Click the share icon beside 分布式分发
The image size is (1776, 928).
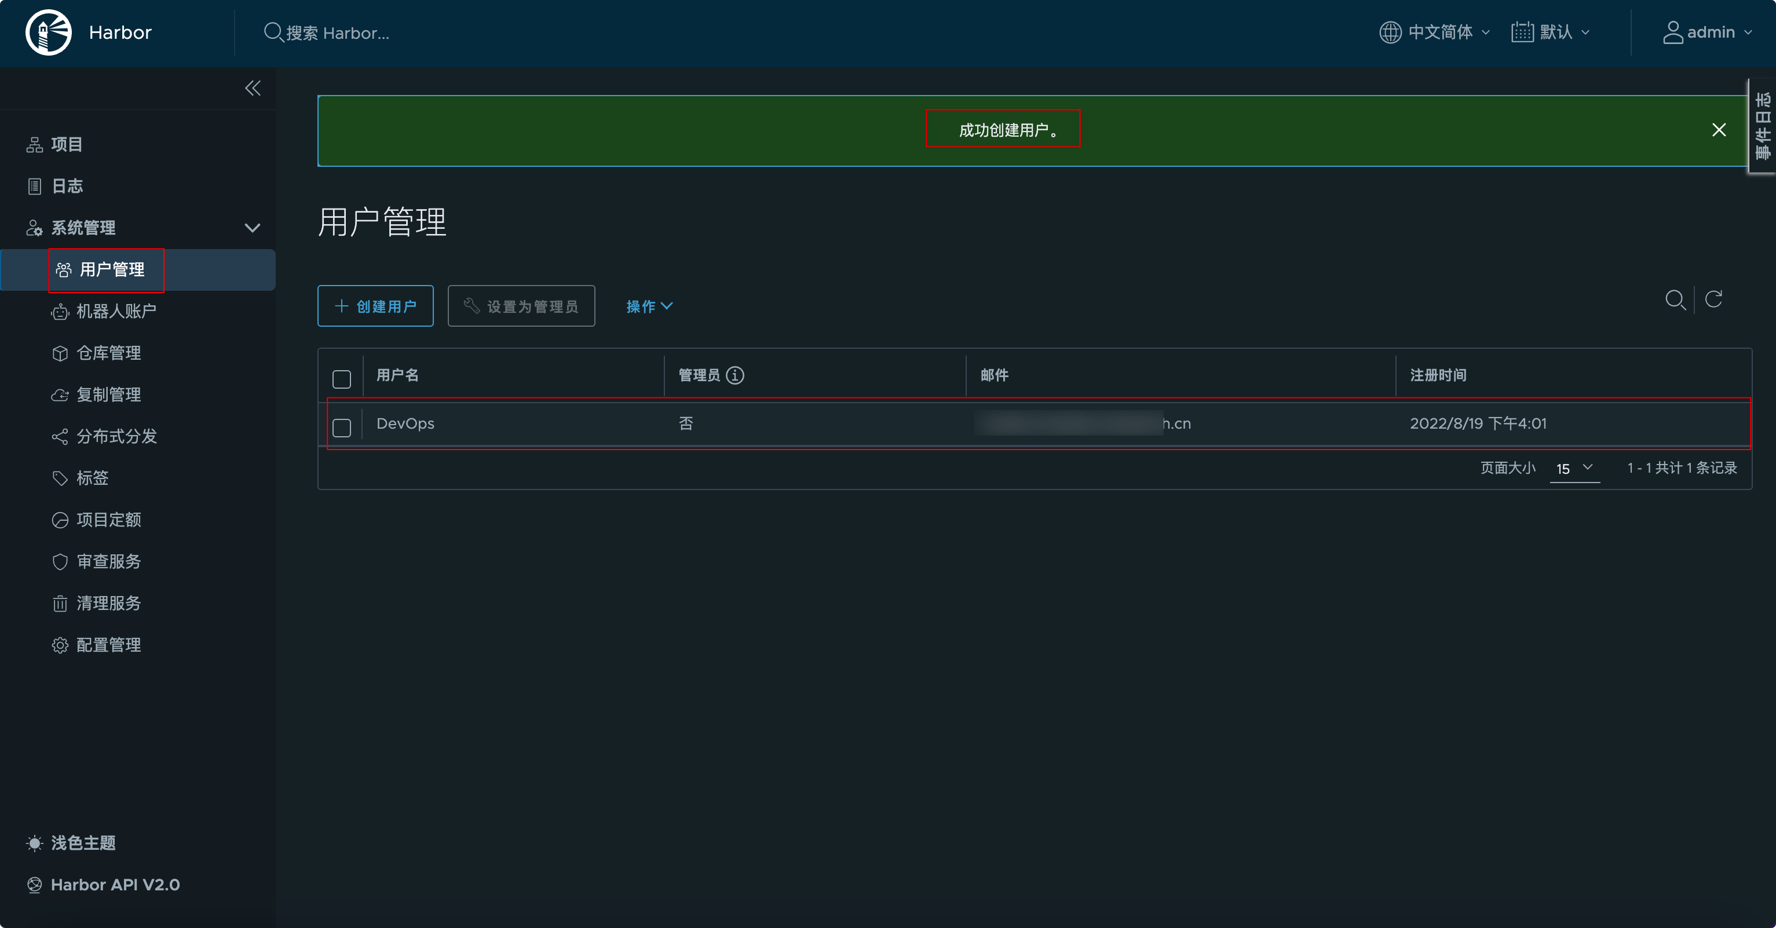[60, 436]
